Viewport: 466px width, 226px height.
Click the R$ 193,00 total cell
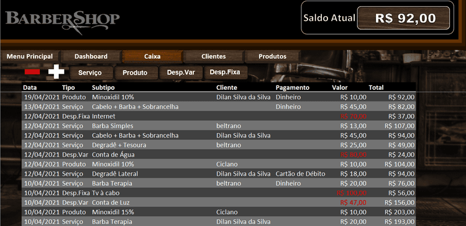400,222
